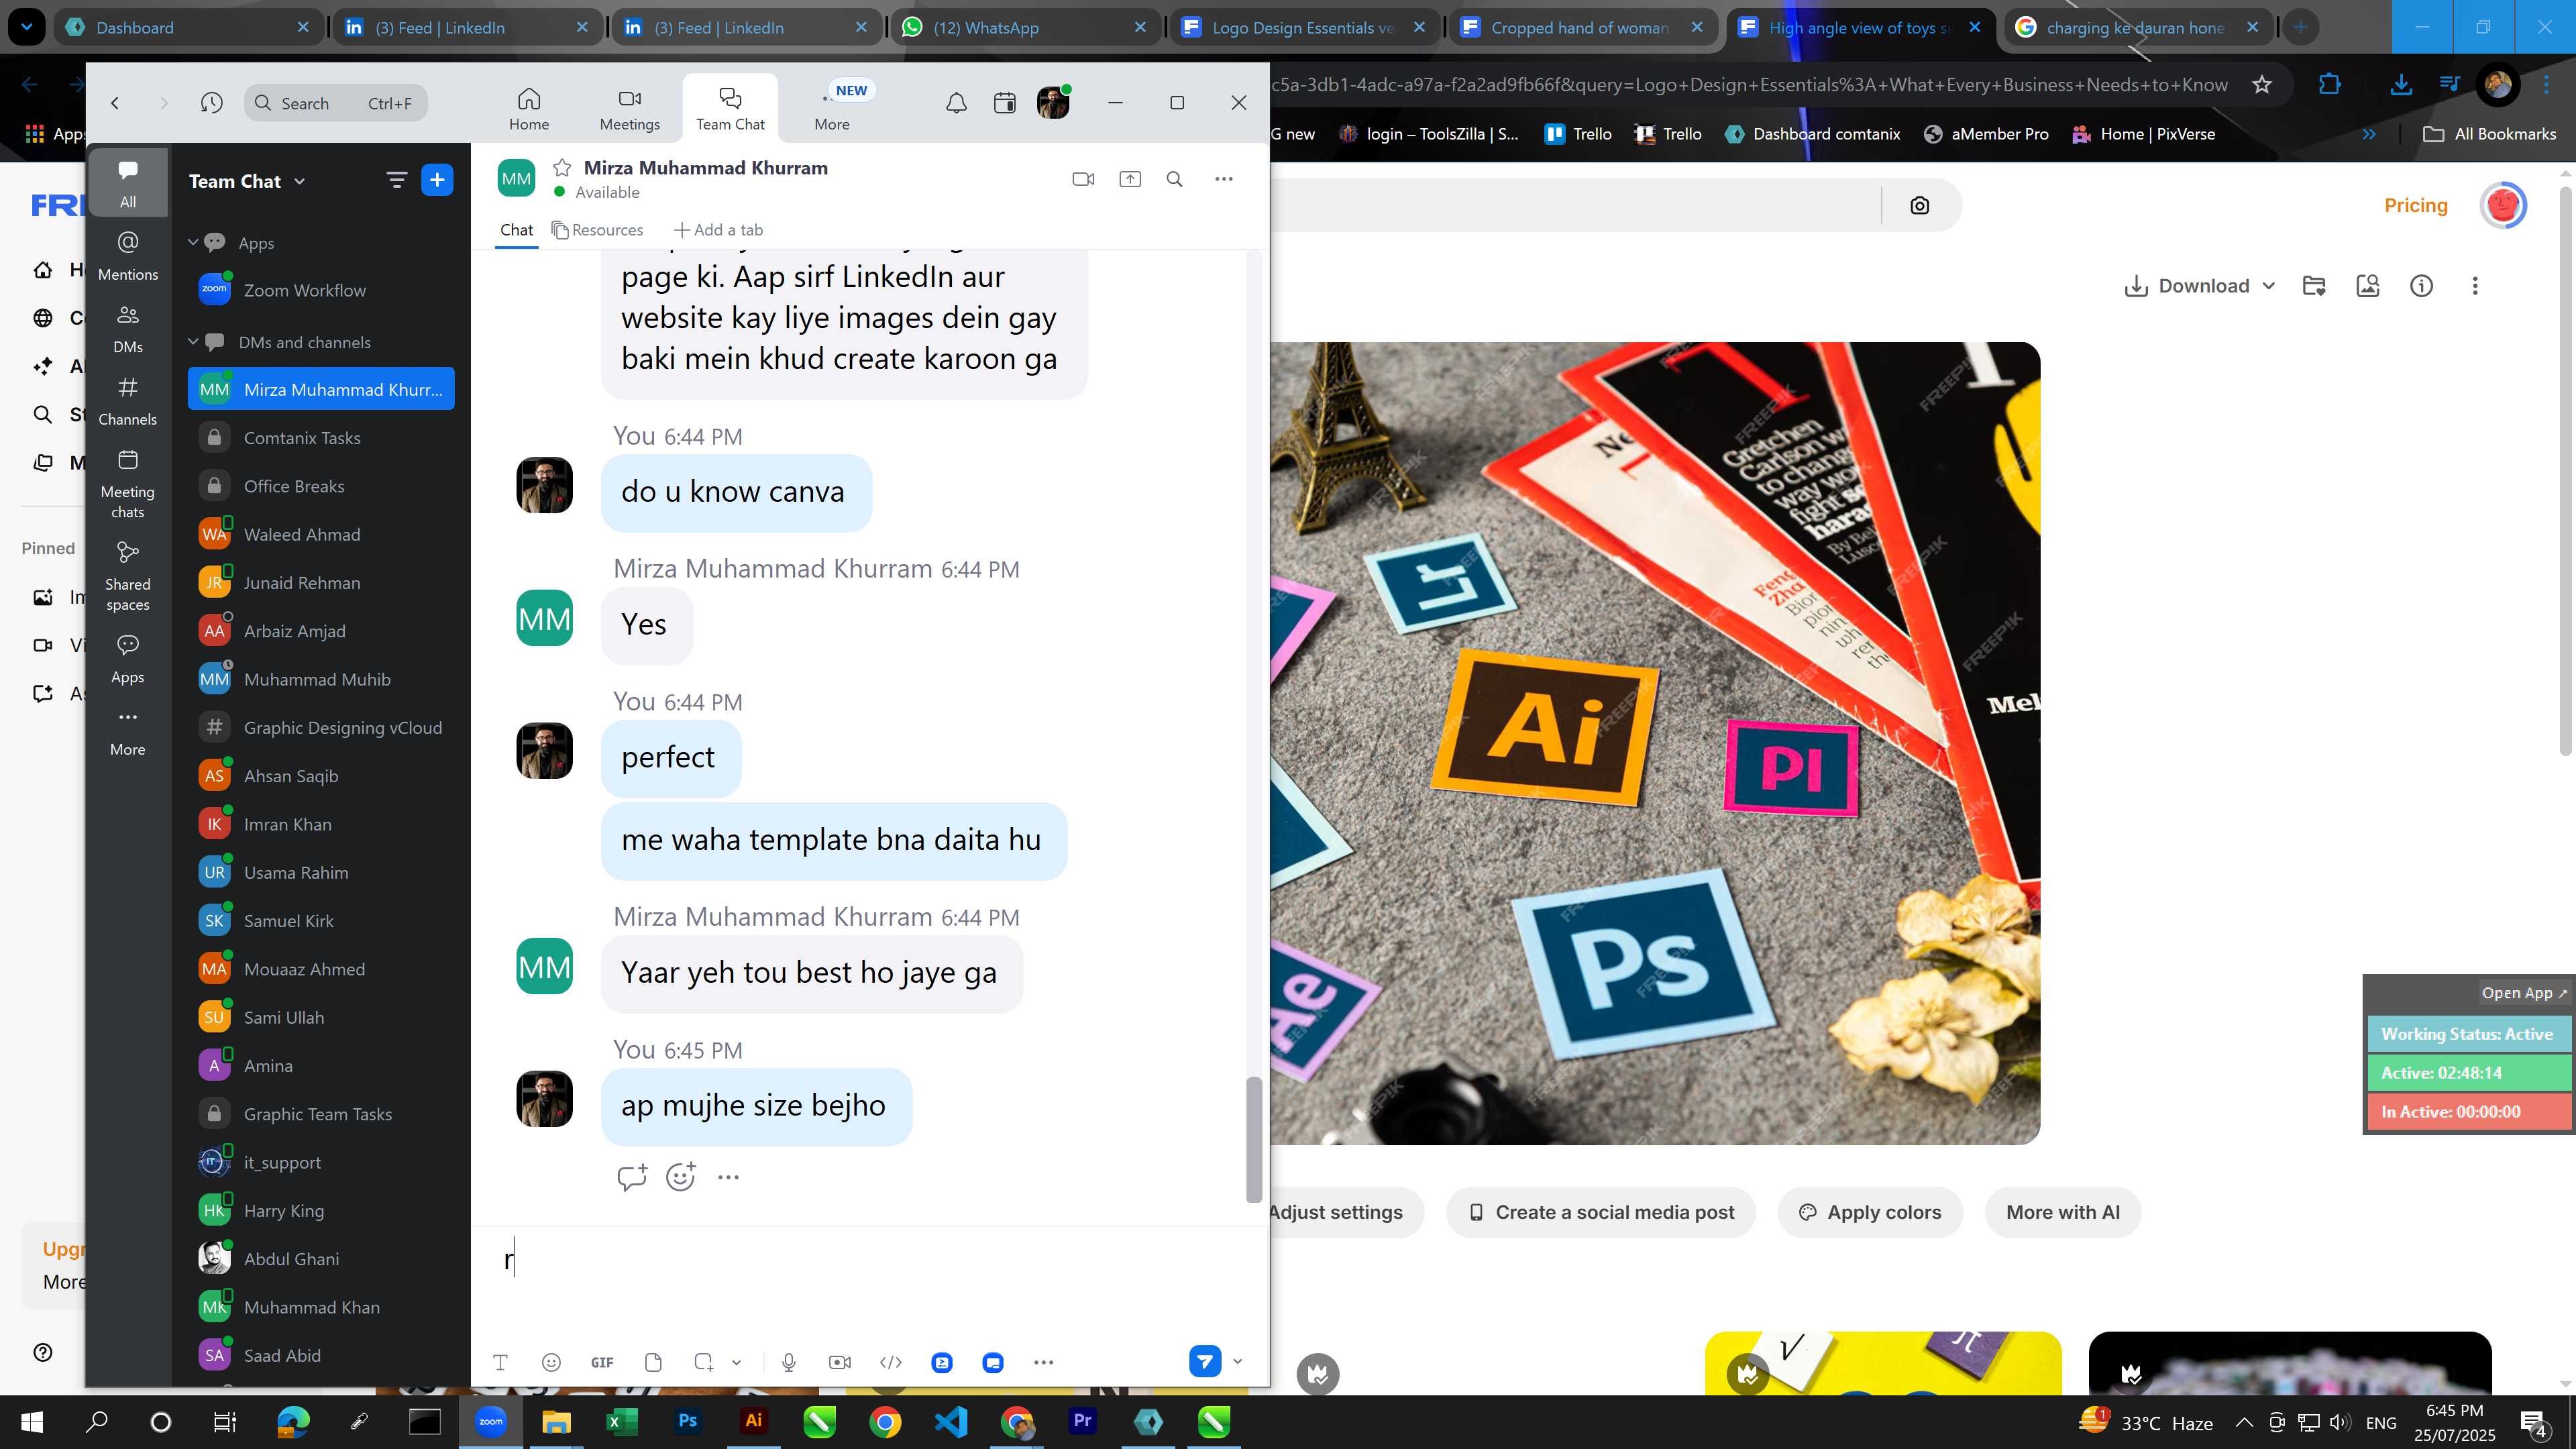Click the new chat plus button

point(437,180)
